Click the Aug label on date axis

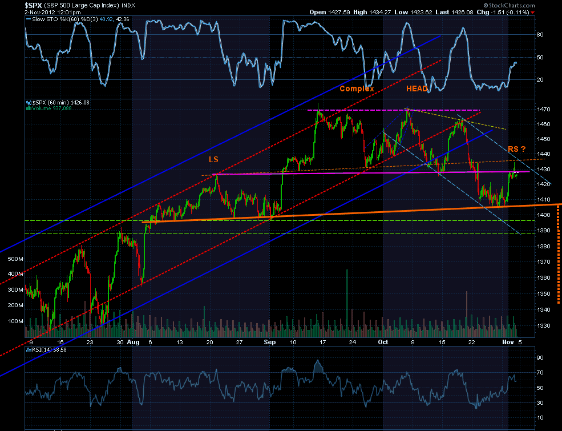coord(133,342)
